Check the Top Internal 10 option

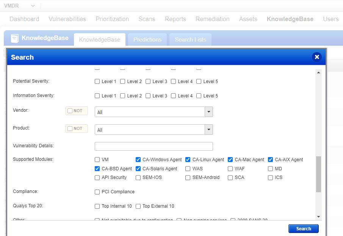coord(97,207)
